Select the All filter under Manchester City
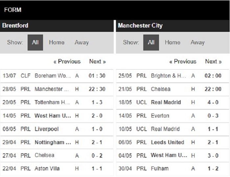This screenshot has width=230, height=177. (151, 43)
